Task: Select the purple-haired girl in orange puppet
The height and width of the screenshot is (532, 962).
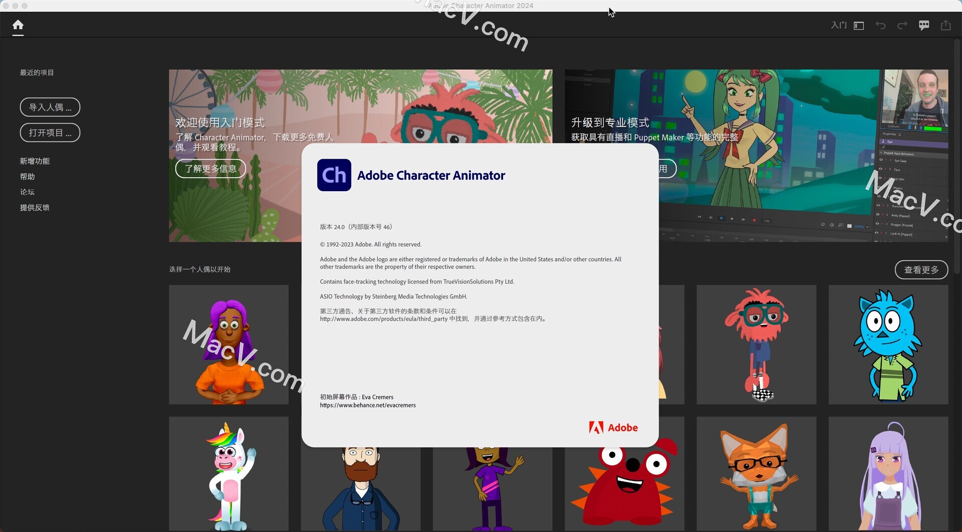Action: point(228,345)
